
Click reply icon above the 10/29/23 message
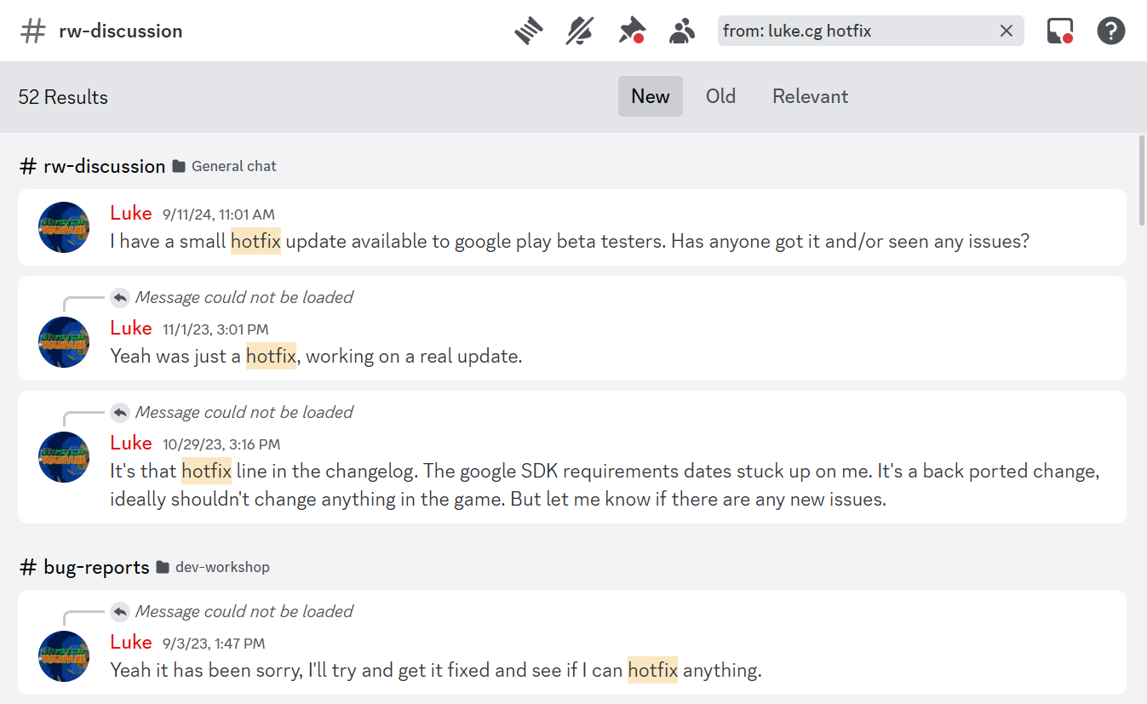(120, 412)
